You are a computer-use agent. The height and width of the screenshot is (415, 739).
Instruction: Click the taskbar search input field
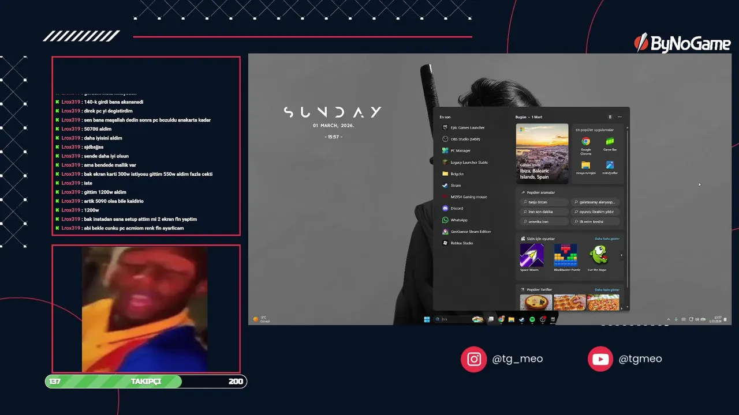[460, 319]
